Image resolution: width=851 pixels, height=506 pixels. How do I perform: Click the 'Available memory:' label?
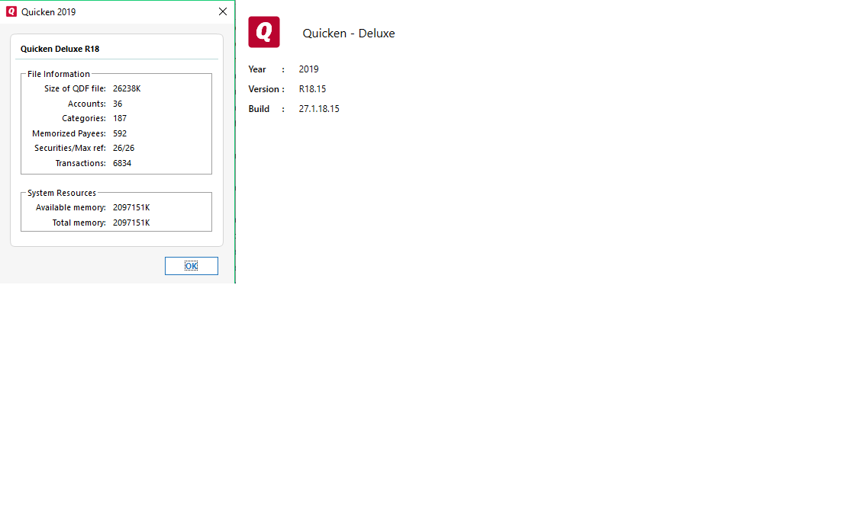[x=70, y=207]
